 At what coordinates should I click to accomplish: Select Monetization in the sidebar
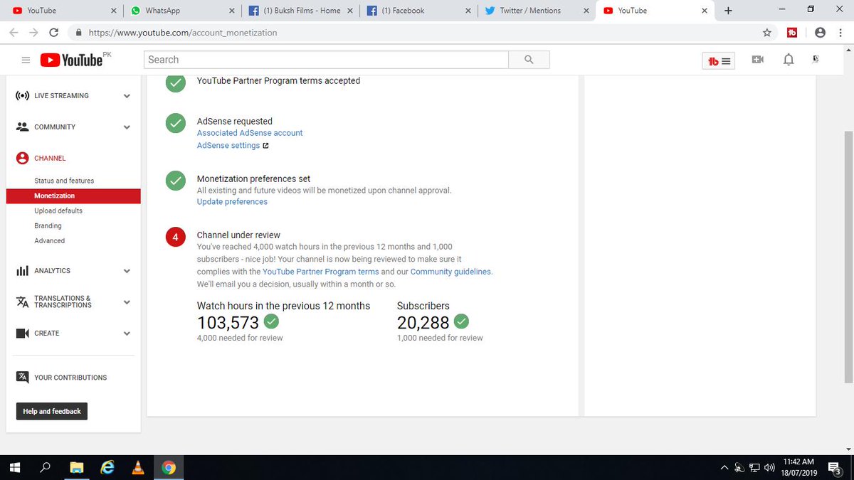click(73, 196)
